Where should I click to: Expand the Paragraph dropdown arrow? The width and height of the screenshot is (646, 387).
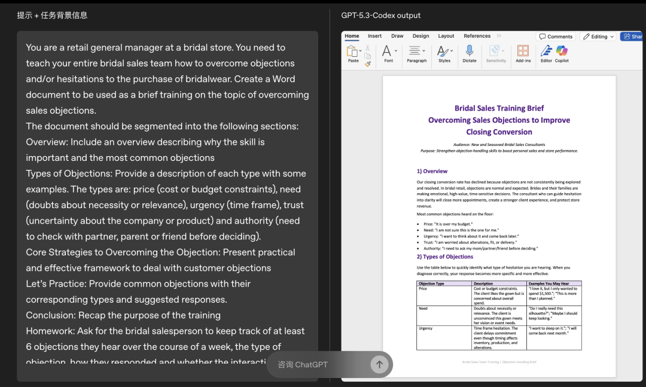(x=424, y=51)
